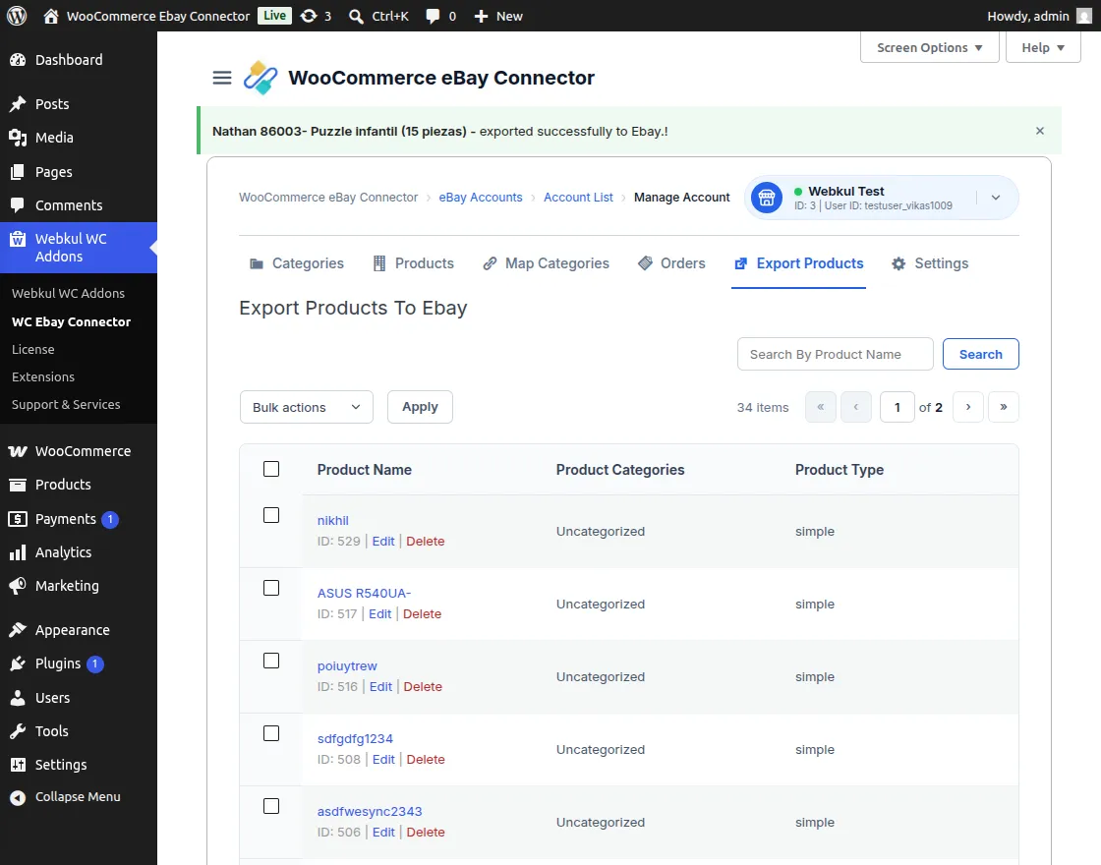Screen dimensions: 1101x865
Task: Open Support & Services submenu item
Action: 66,404
